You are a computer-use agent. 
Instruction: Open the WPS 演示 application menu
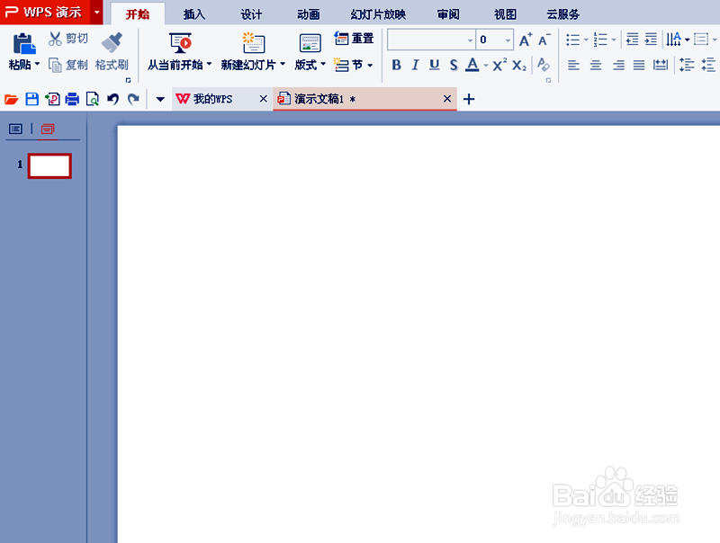point(51,12)
